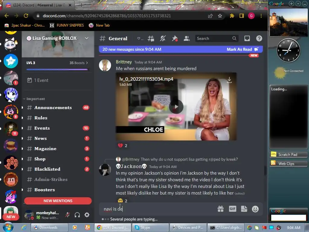
Task: Open pinned messages icon
Action: [x=175, y=38]
